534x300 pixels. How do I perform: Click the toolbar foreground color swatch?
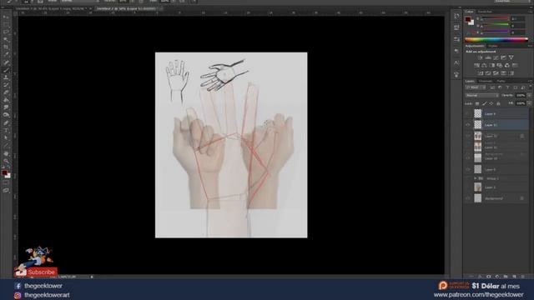[x=4, y=173]
